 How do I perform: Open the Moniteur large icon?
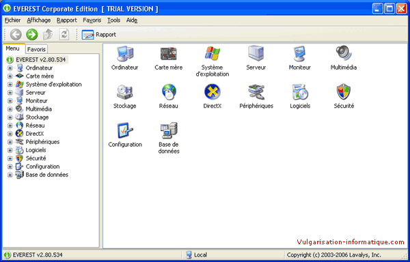pyautogui.click(x=300, y=53)
